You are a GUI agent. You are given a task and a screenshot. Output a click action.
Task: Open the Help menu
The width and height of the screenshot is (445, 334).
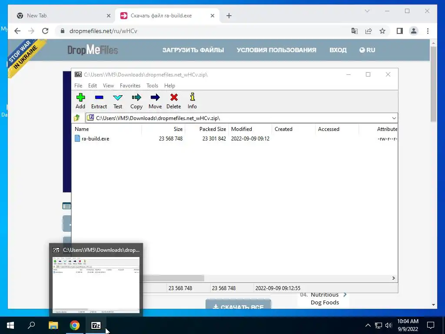[169, 86]
